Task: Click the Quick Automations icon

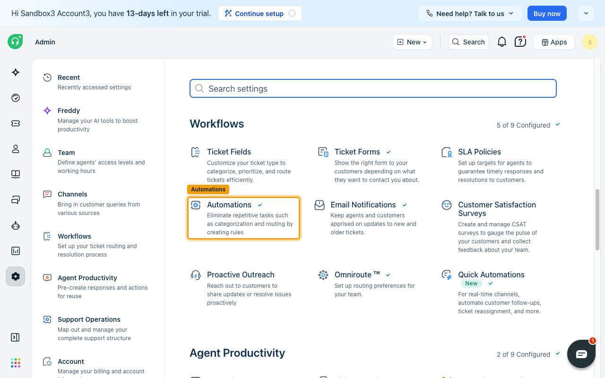Action: click(447, 275)
